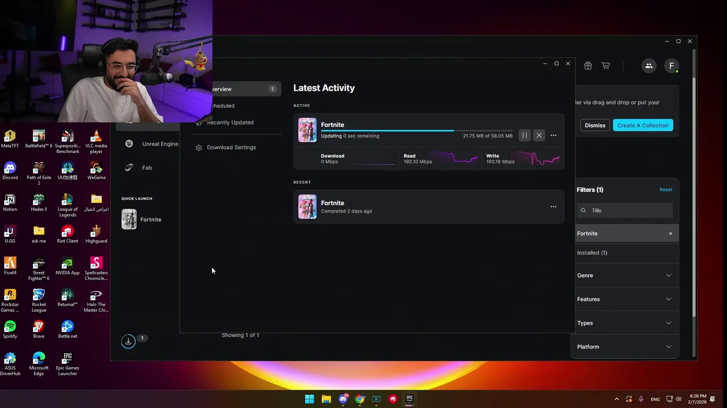This screenshot has height=408, width=727.
Task: Open the friends list icon
Action: [649, 66]
